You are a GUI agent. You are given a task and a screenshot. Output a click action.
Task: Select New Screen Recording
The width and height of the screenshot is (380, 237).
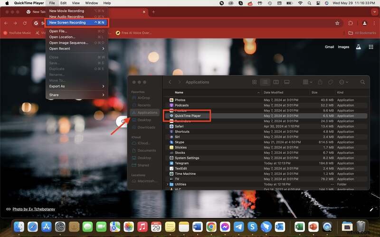click(77, 22)
